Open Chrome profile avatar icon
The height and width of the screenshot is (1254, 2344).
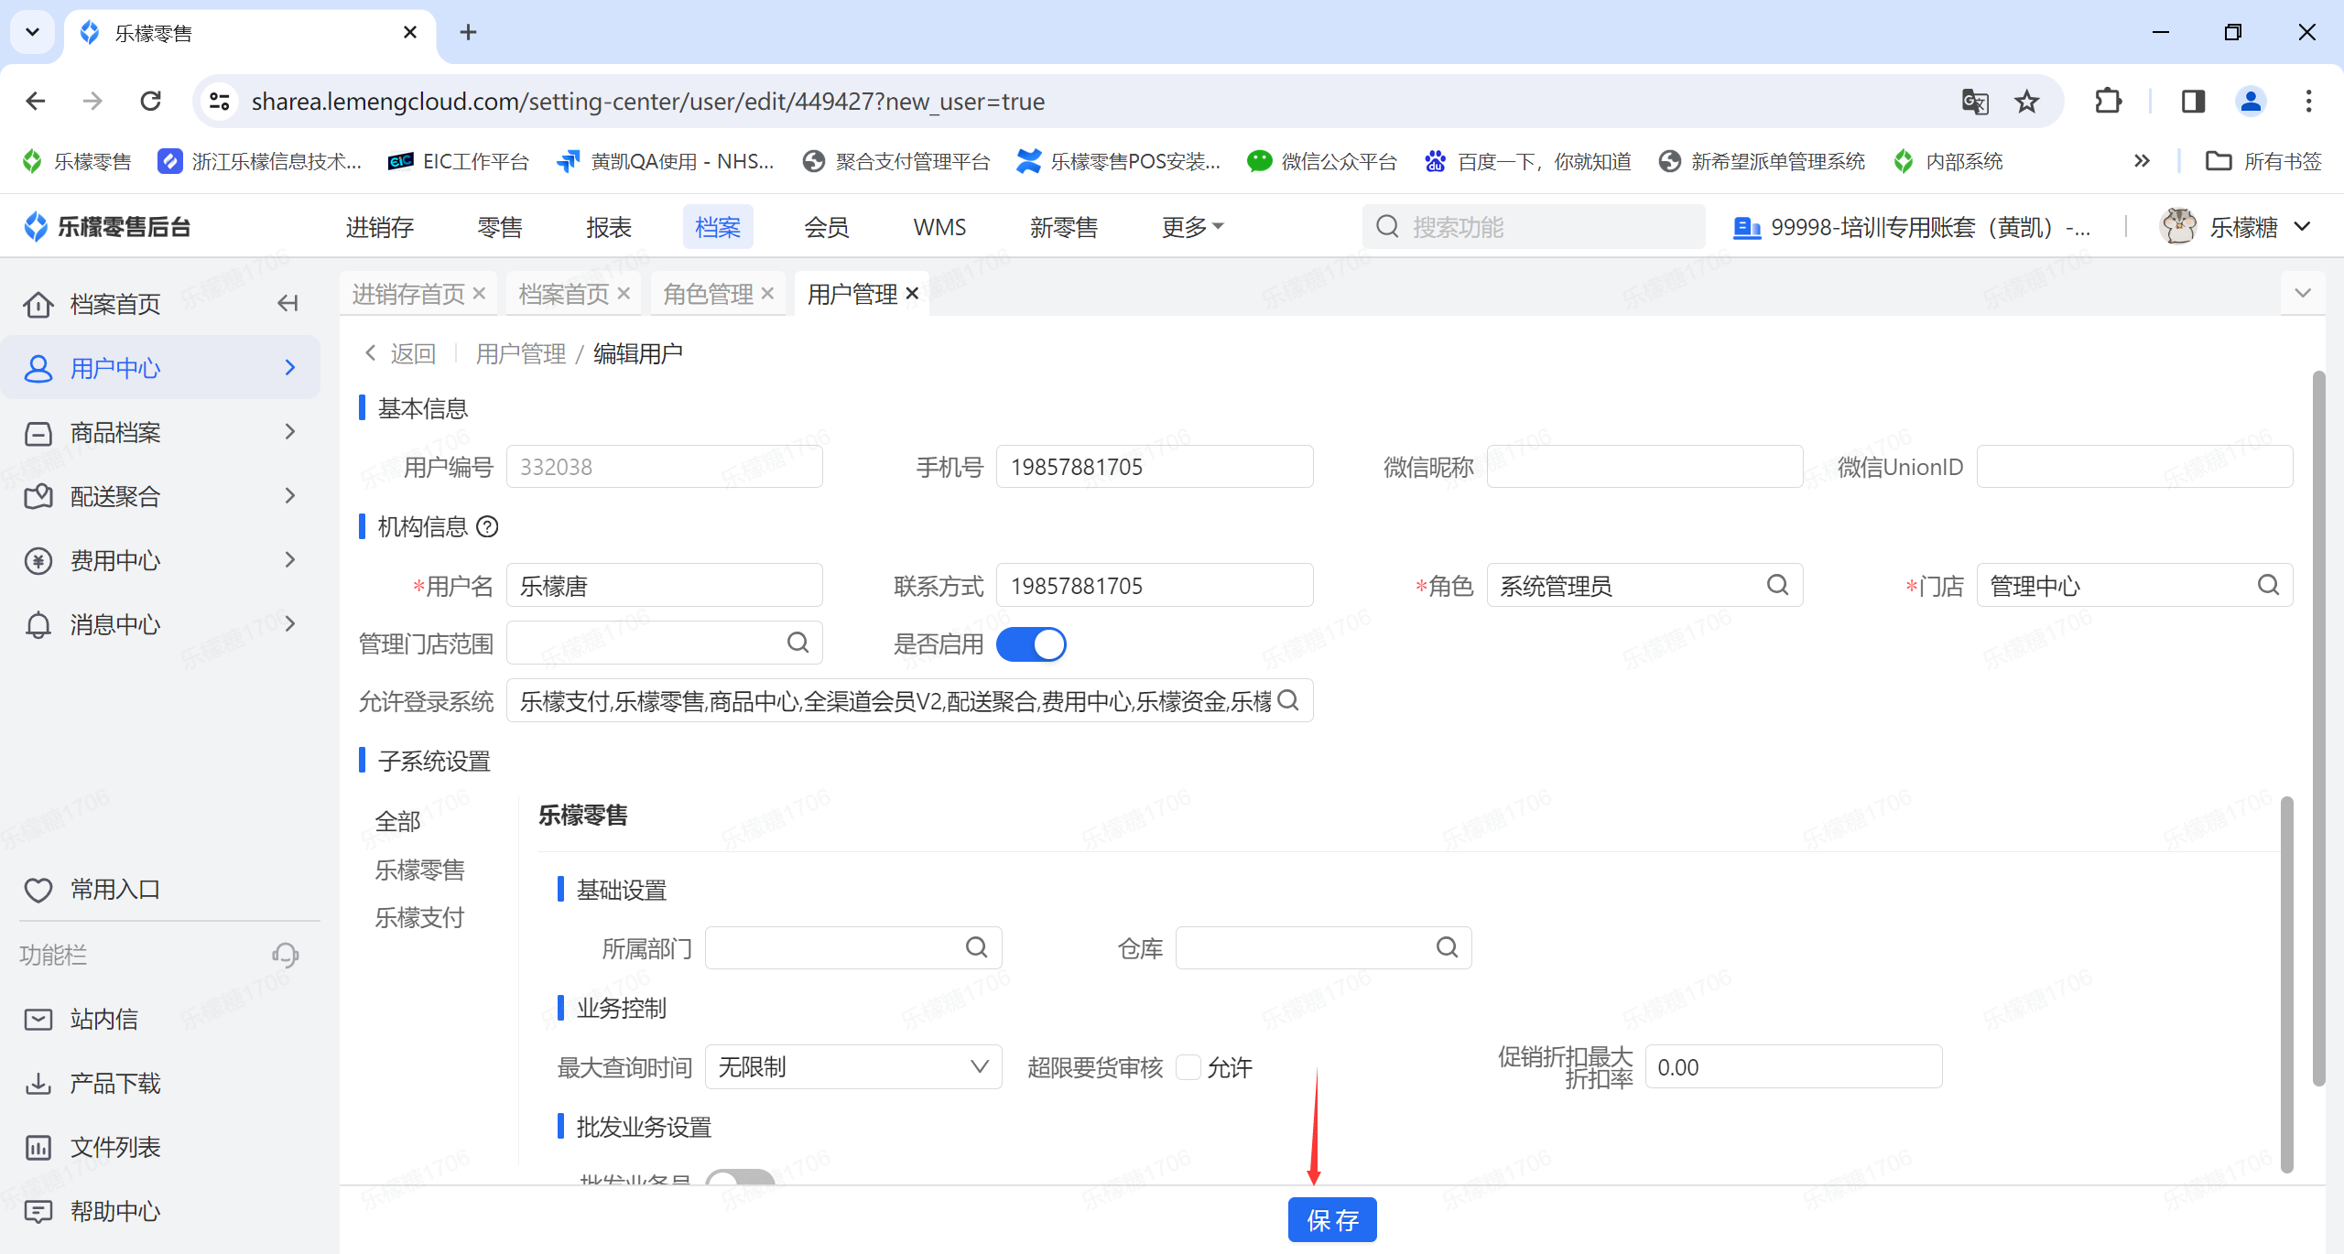tap(2251, 101)
